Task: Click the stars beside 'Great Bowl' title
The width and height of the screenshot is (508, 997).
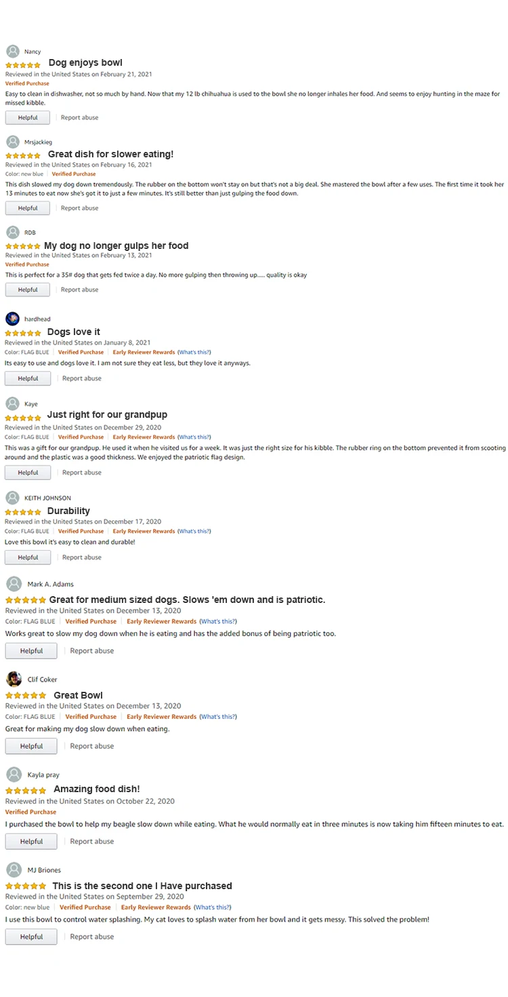Action: coord(26,696)
